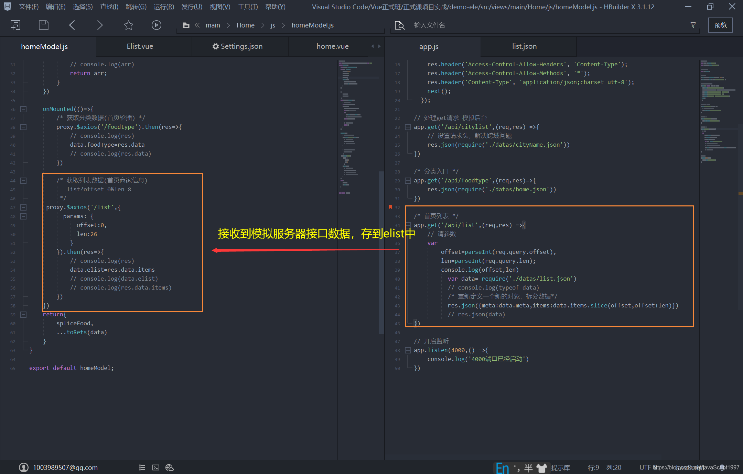Go back with the left arrow icon
Viewport: 743px width, 474px height.
pos(72,25)
